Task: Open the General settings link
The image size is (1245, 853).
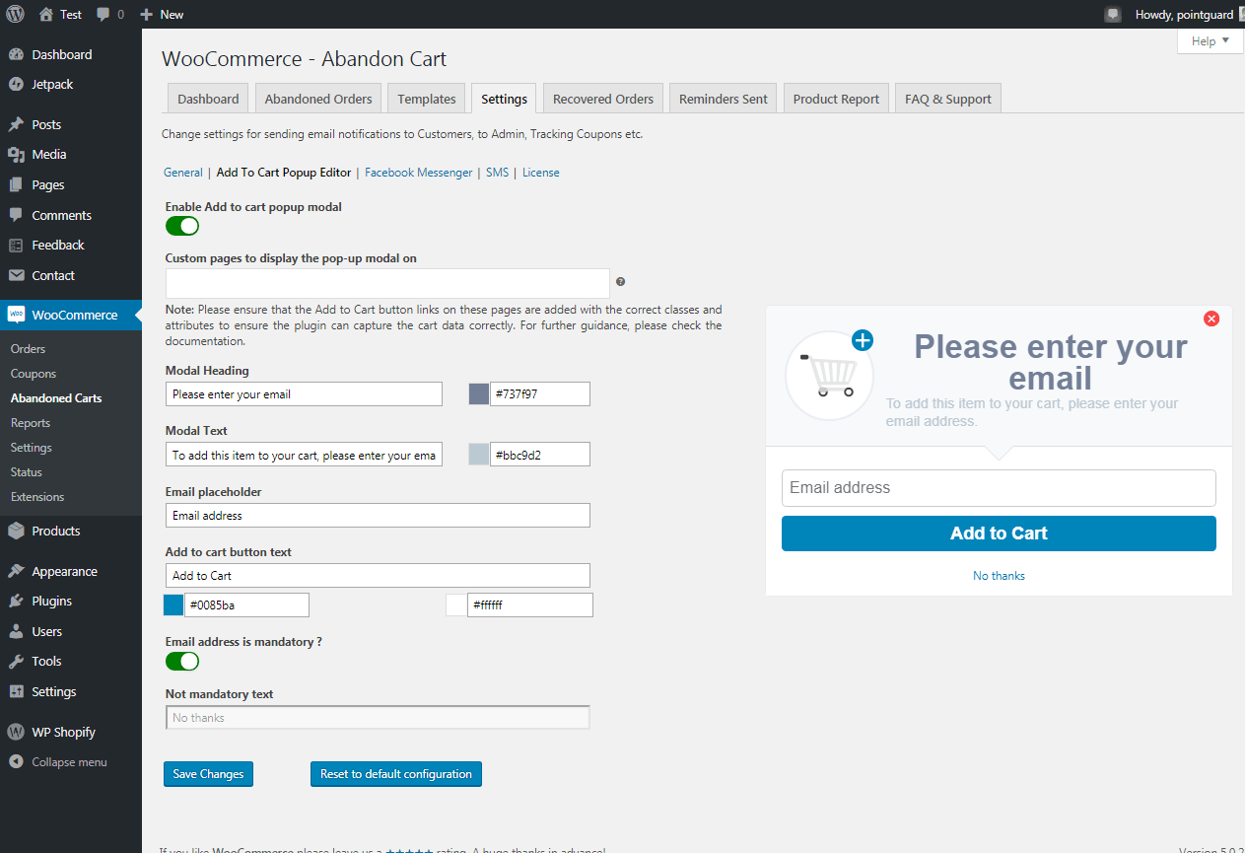Action: (x=183, y=173)
